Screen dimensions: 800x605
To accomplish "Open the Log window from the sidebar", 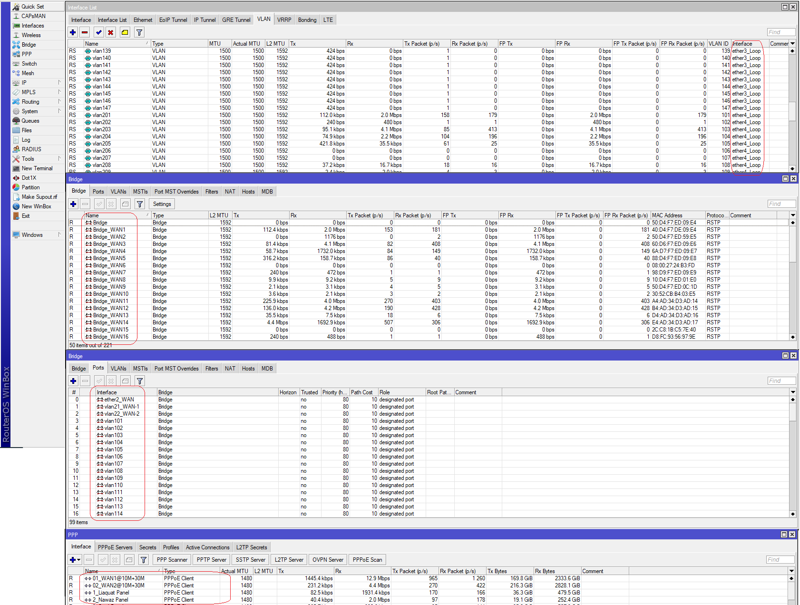I will (x=25, y=139).
